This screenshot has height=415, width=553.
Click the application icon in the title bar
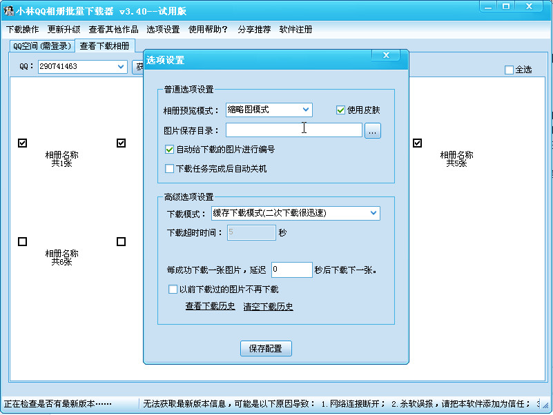(x=8, y=8)
